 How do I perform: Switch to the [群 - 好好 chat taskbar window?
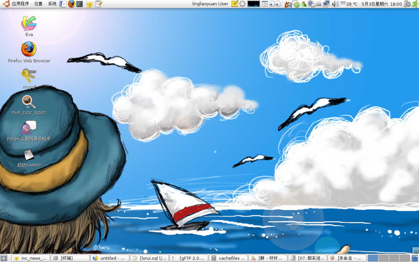click(268, 258)
